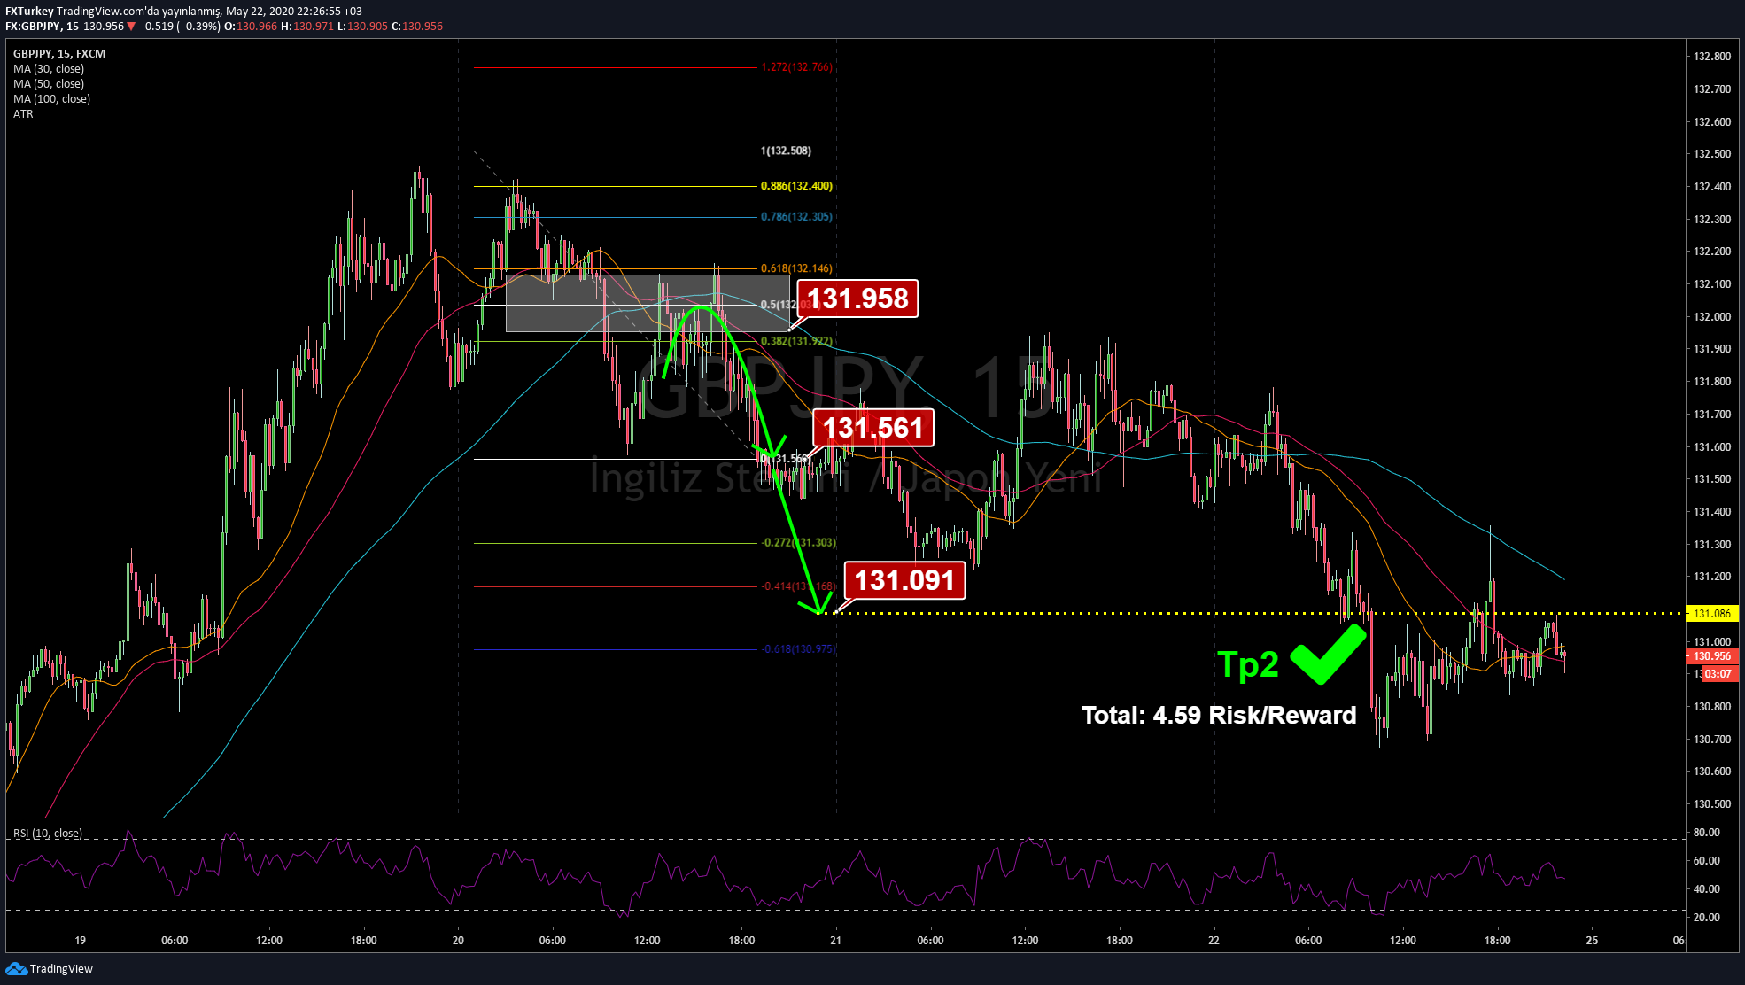Click the gray Fibonacci zone rectangle

point(648,304)
